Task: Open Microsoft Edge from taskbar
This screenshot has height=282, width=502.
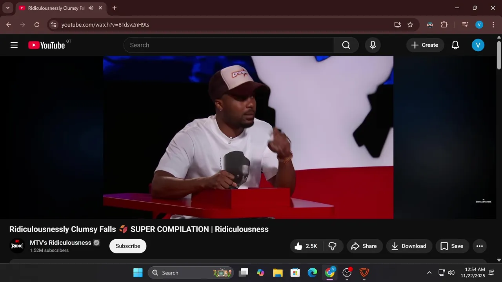Action: pyautogui.click(x=312, y=273)
